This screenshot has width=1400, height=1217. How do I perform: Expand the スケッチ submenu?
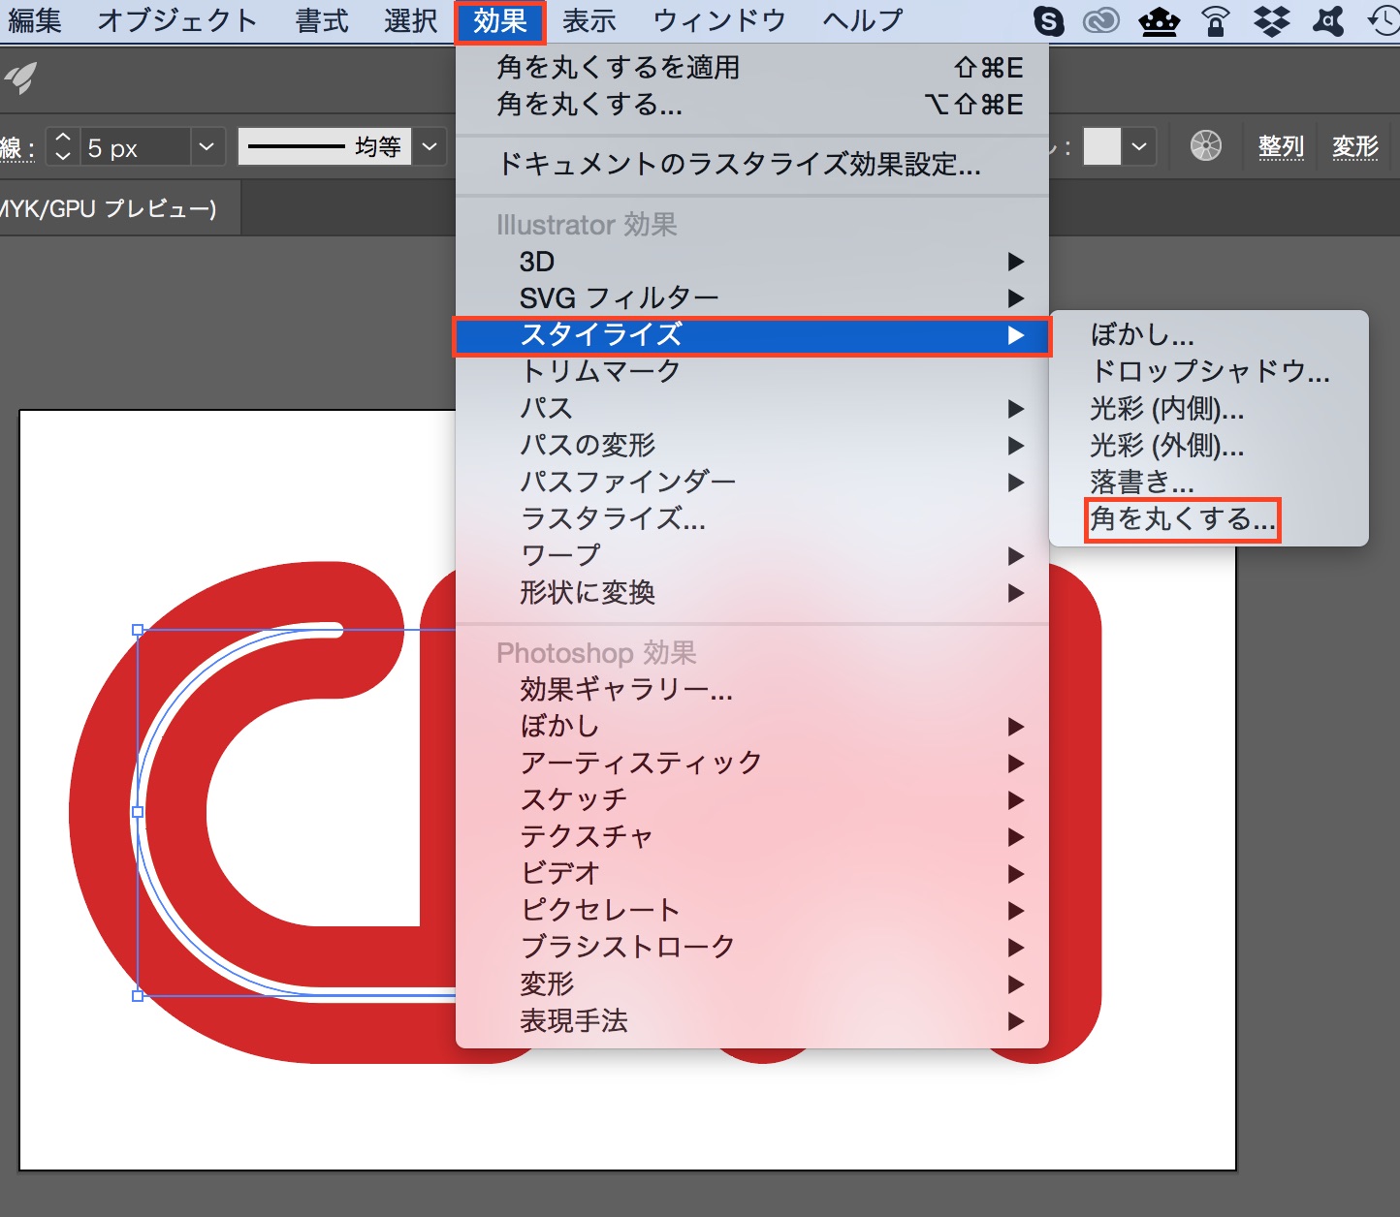click(752, 799)
